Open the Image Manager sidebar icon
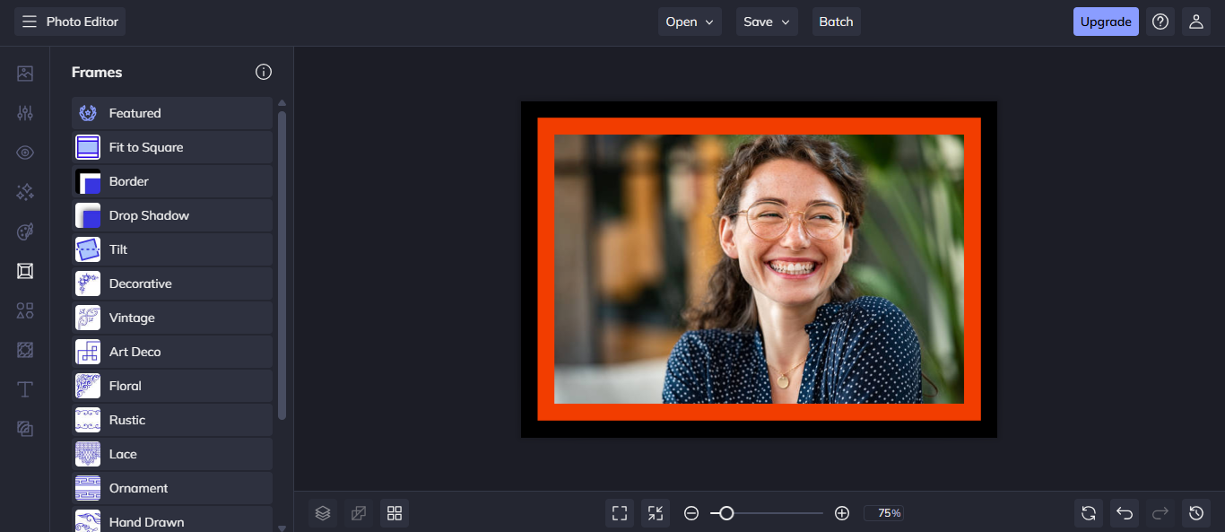This screenshot has height=532, width=1225. [25, 74]
